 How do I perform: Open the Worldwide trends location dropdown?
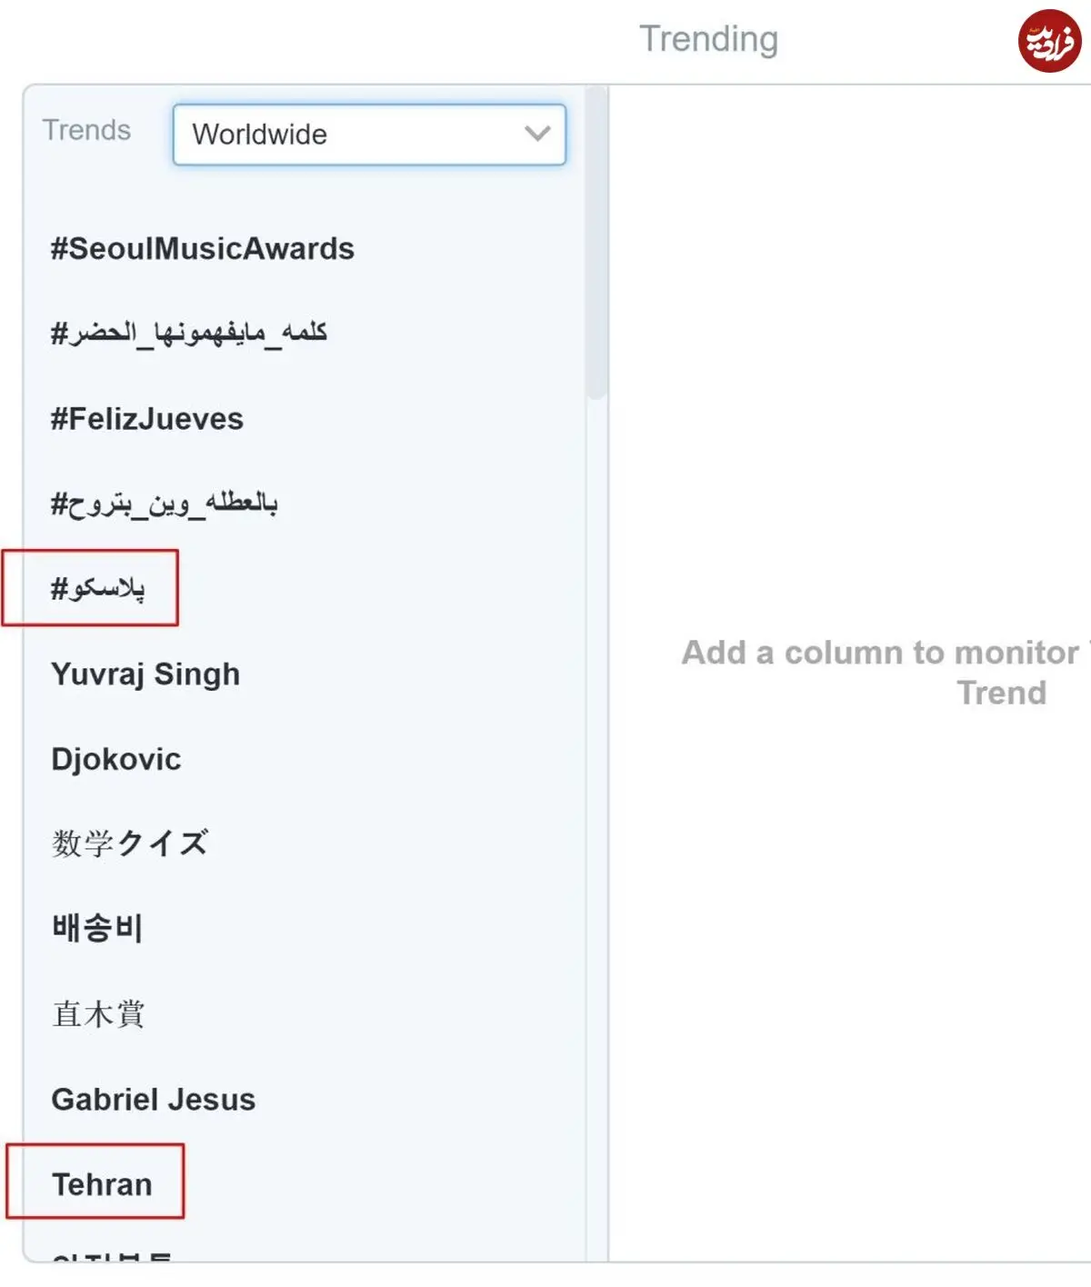[369, 135]
